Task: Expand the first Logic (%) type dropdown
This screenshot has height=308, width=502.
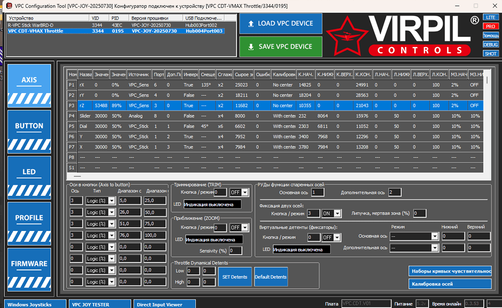Action: point(100,201)
